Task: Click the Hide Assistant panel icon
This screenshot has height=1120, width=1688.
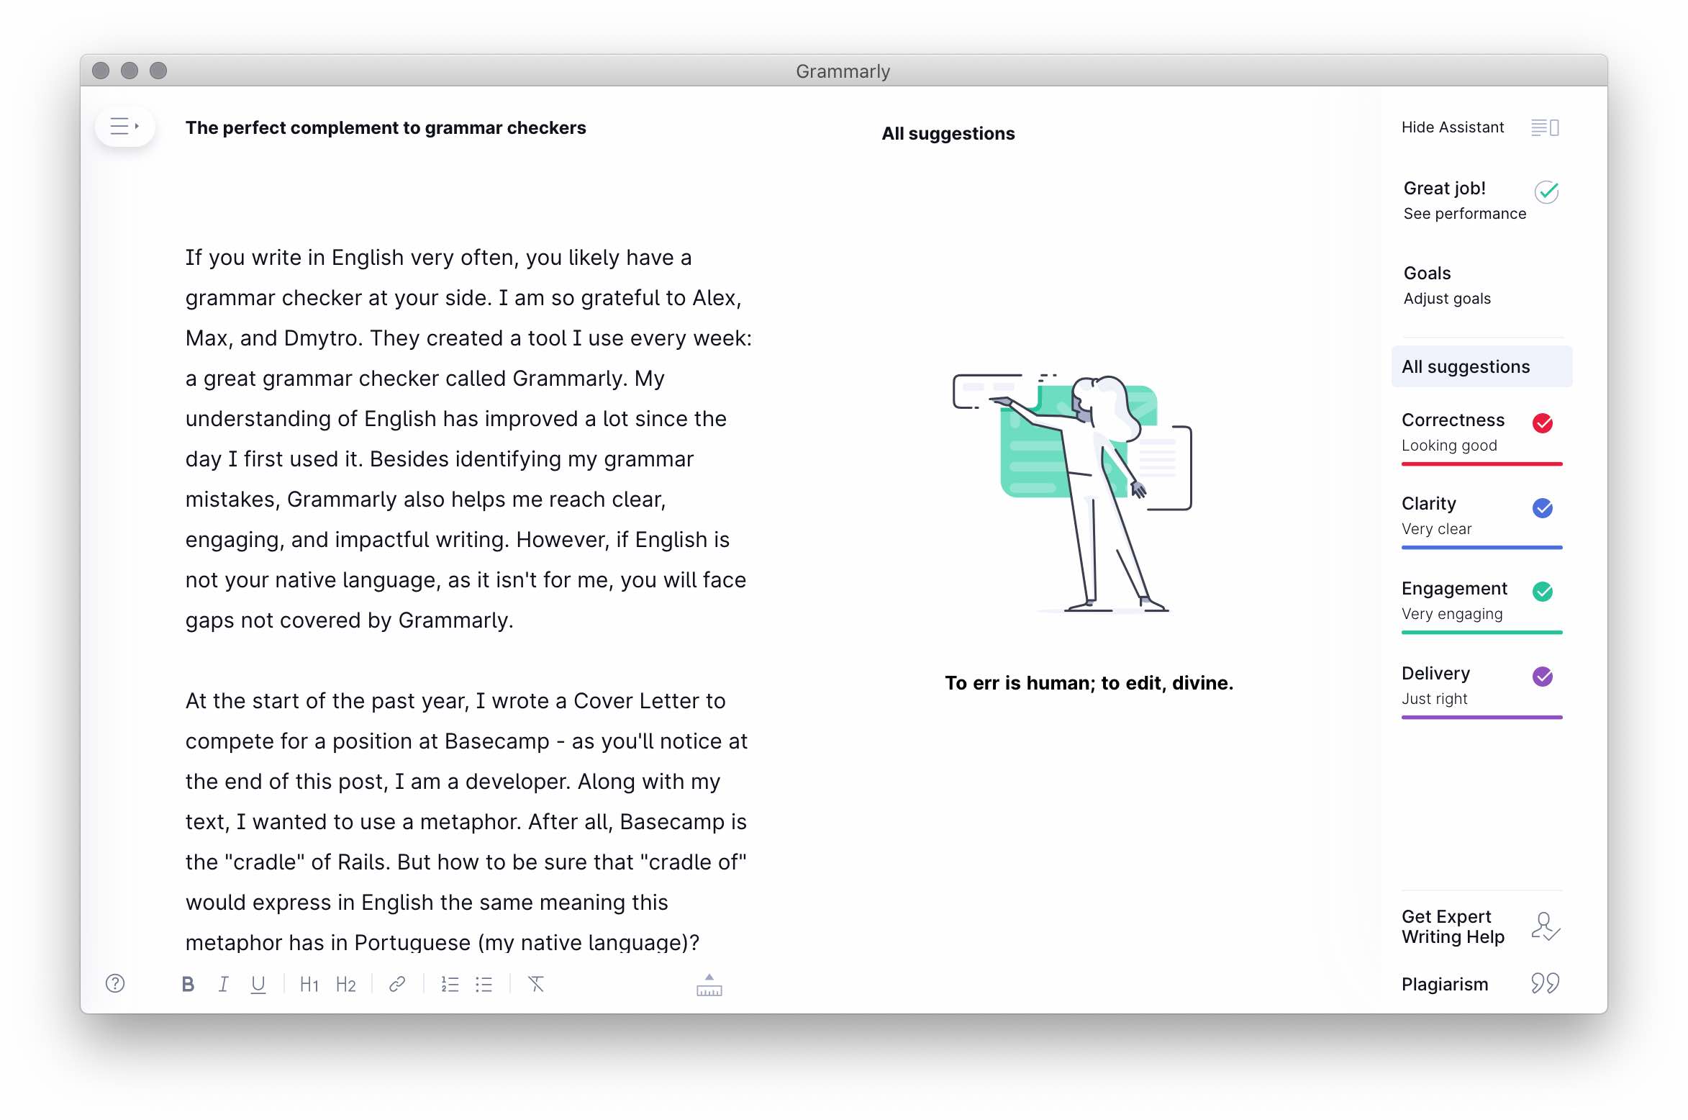Action: click(x=1545, y=127)
